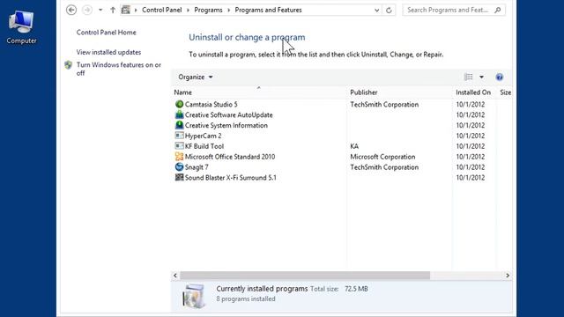
Task: Select Creative Software AutoUpdate icon
Action: (179, 114)
